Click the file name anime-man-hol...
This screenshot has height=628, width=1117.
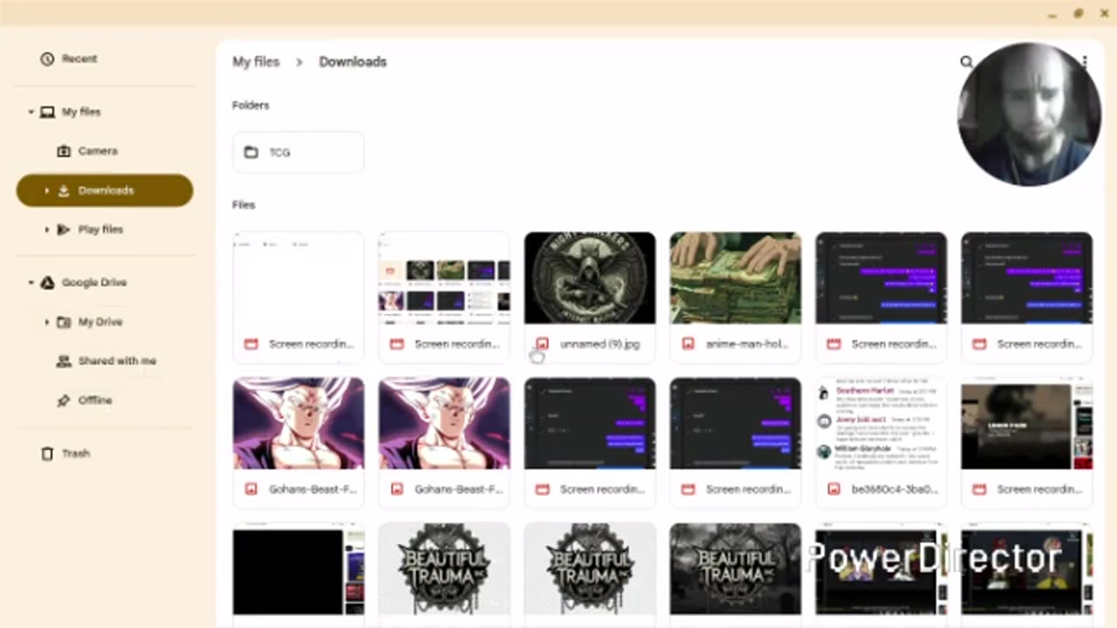747,344
